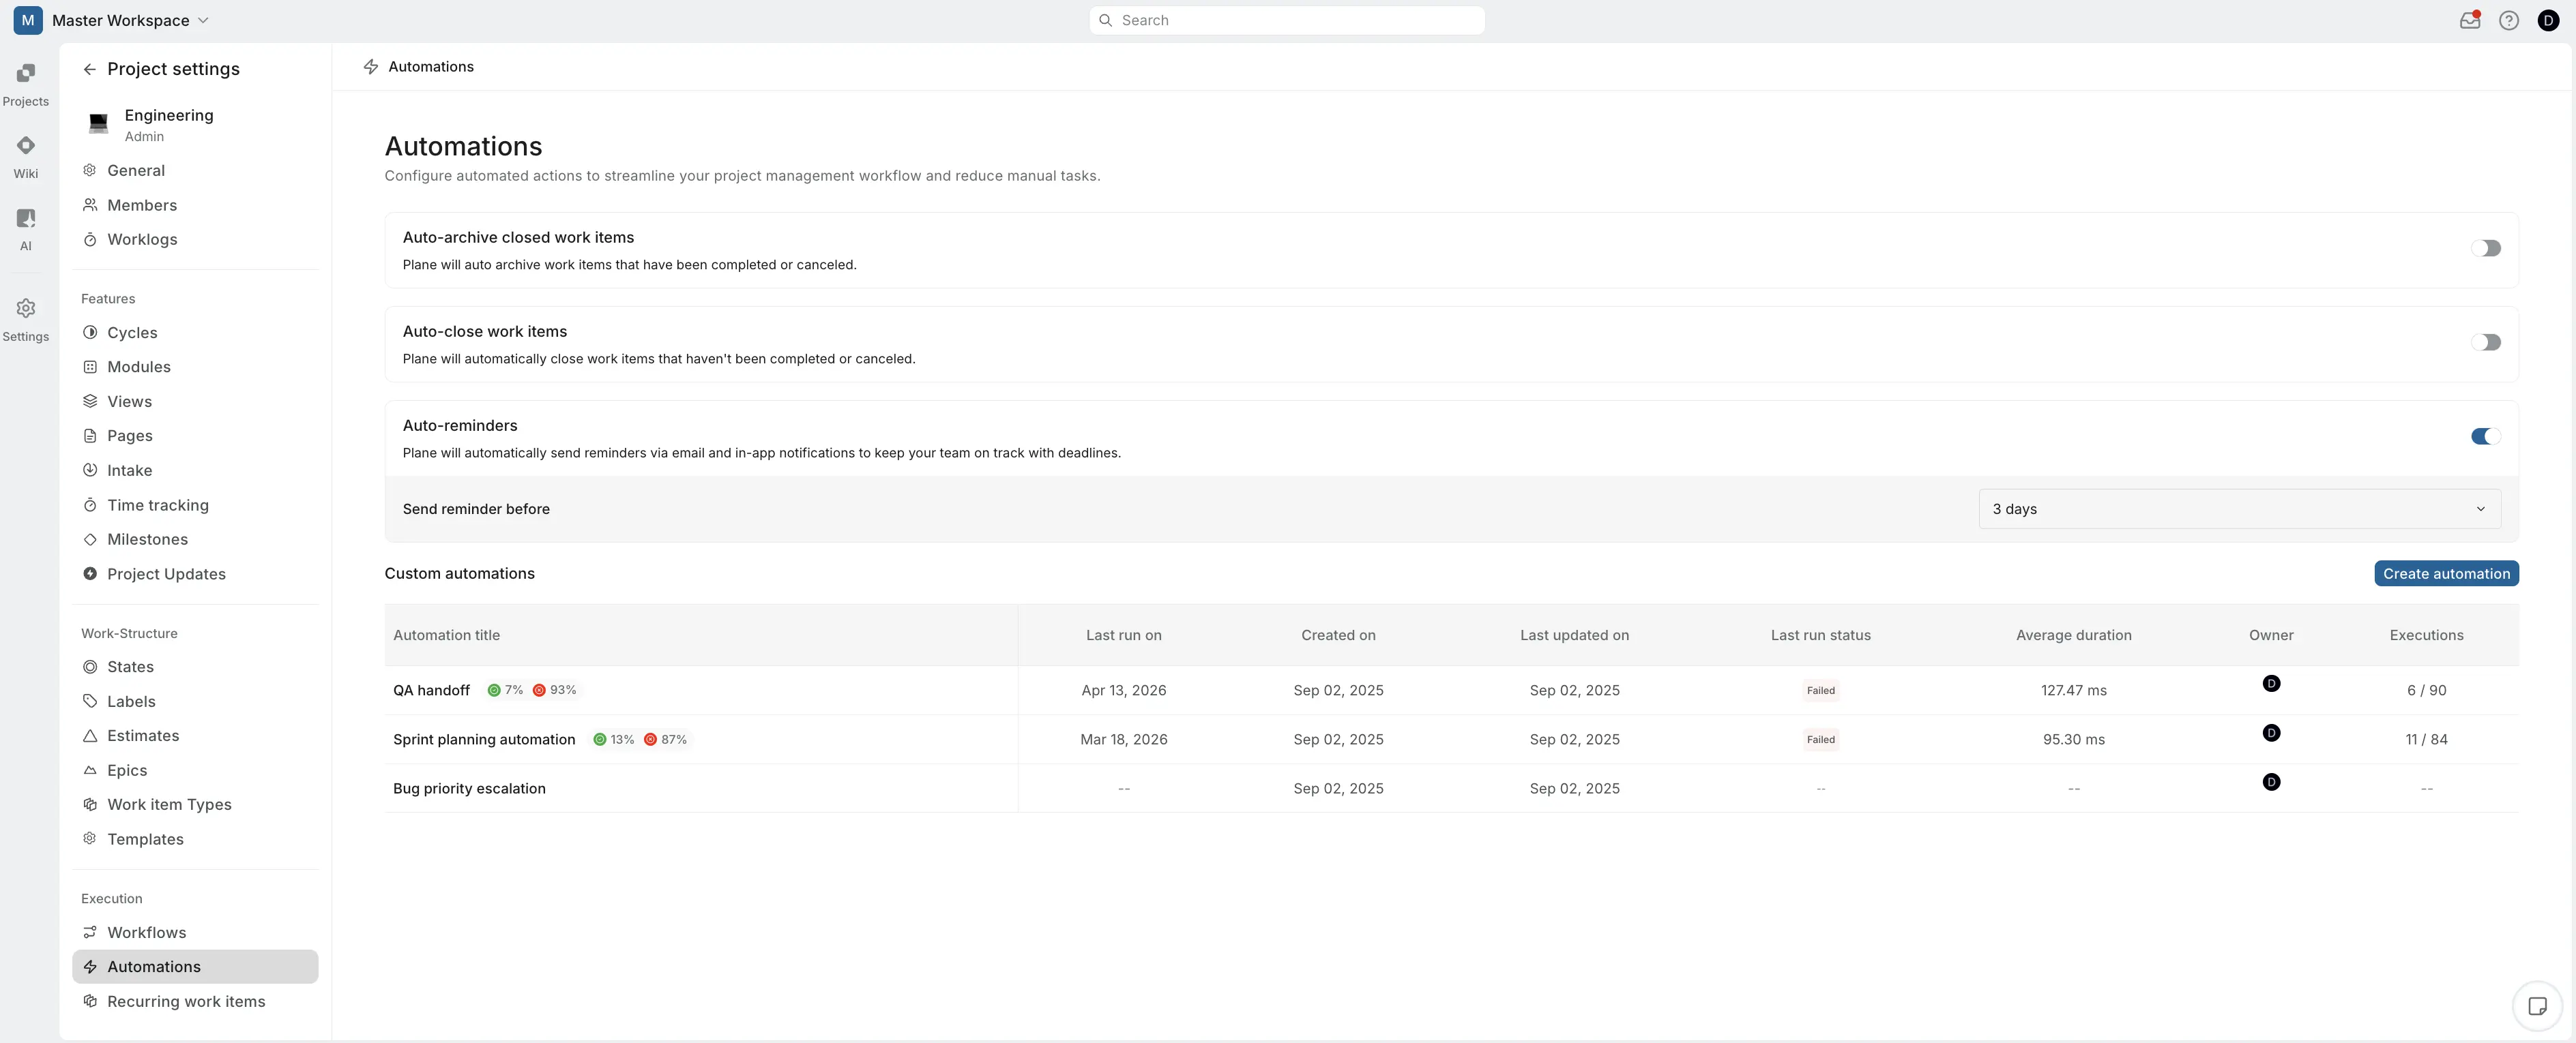Click into the Search field

coord(1286,20)
